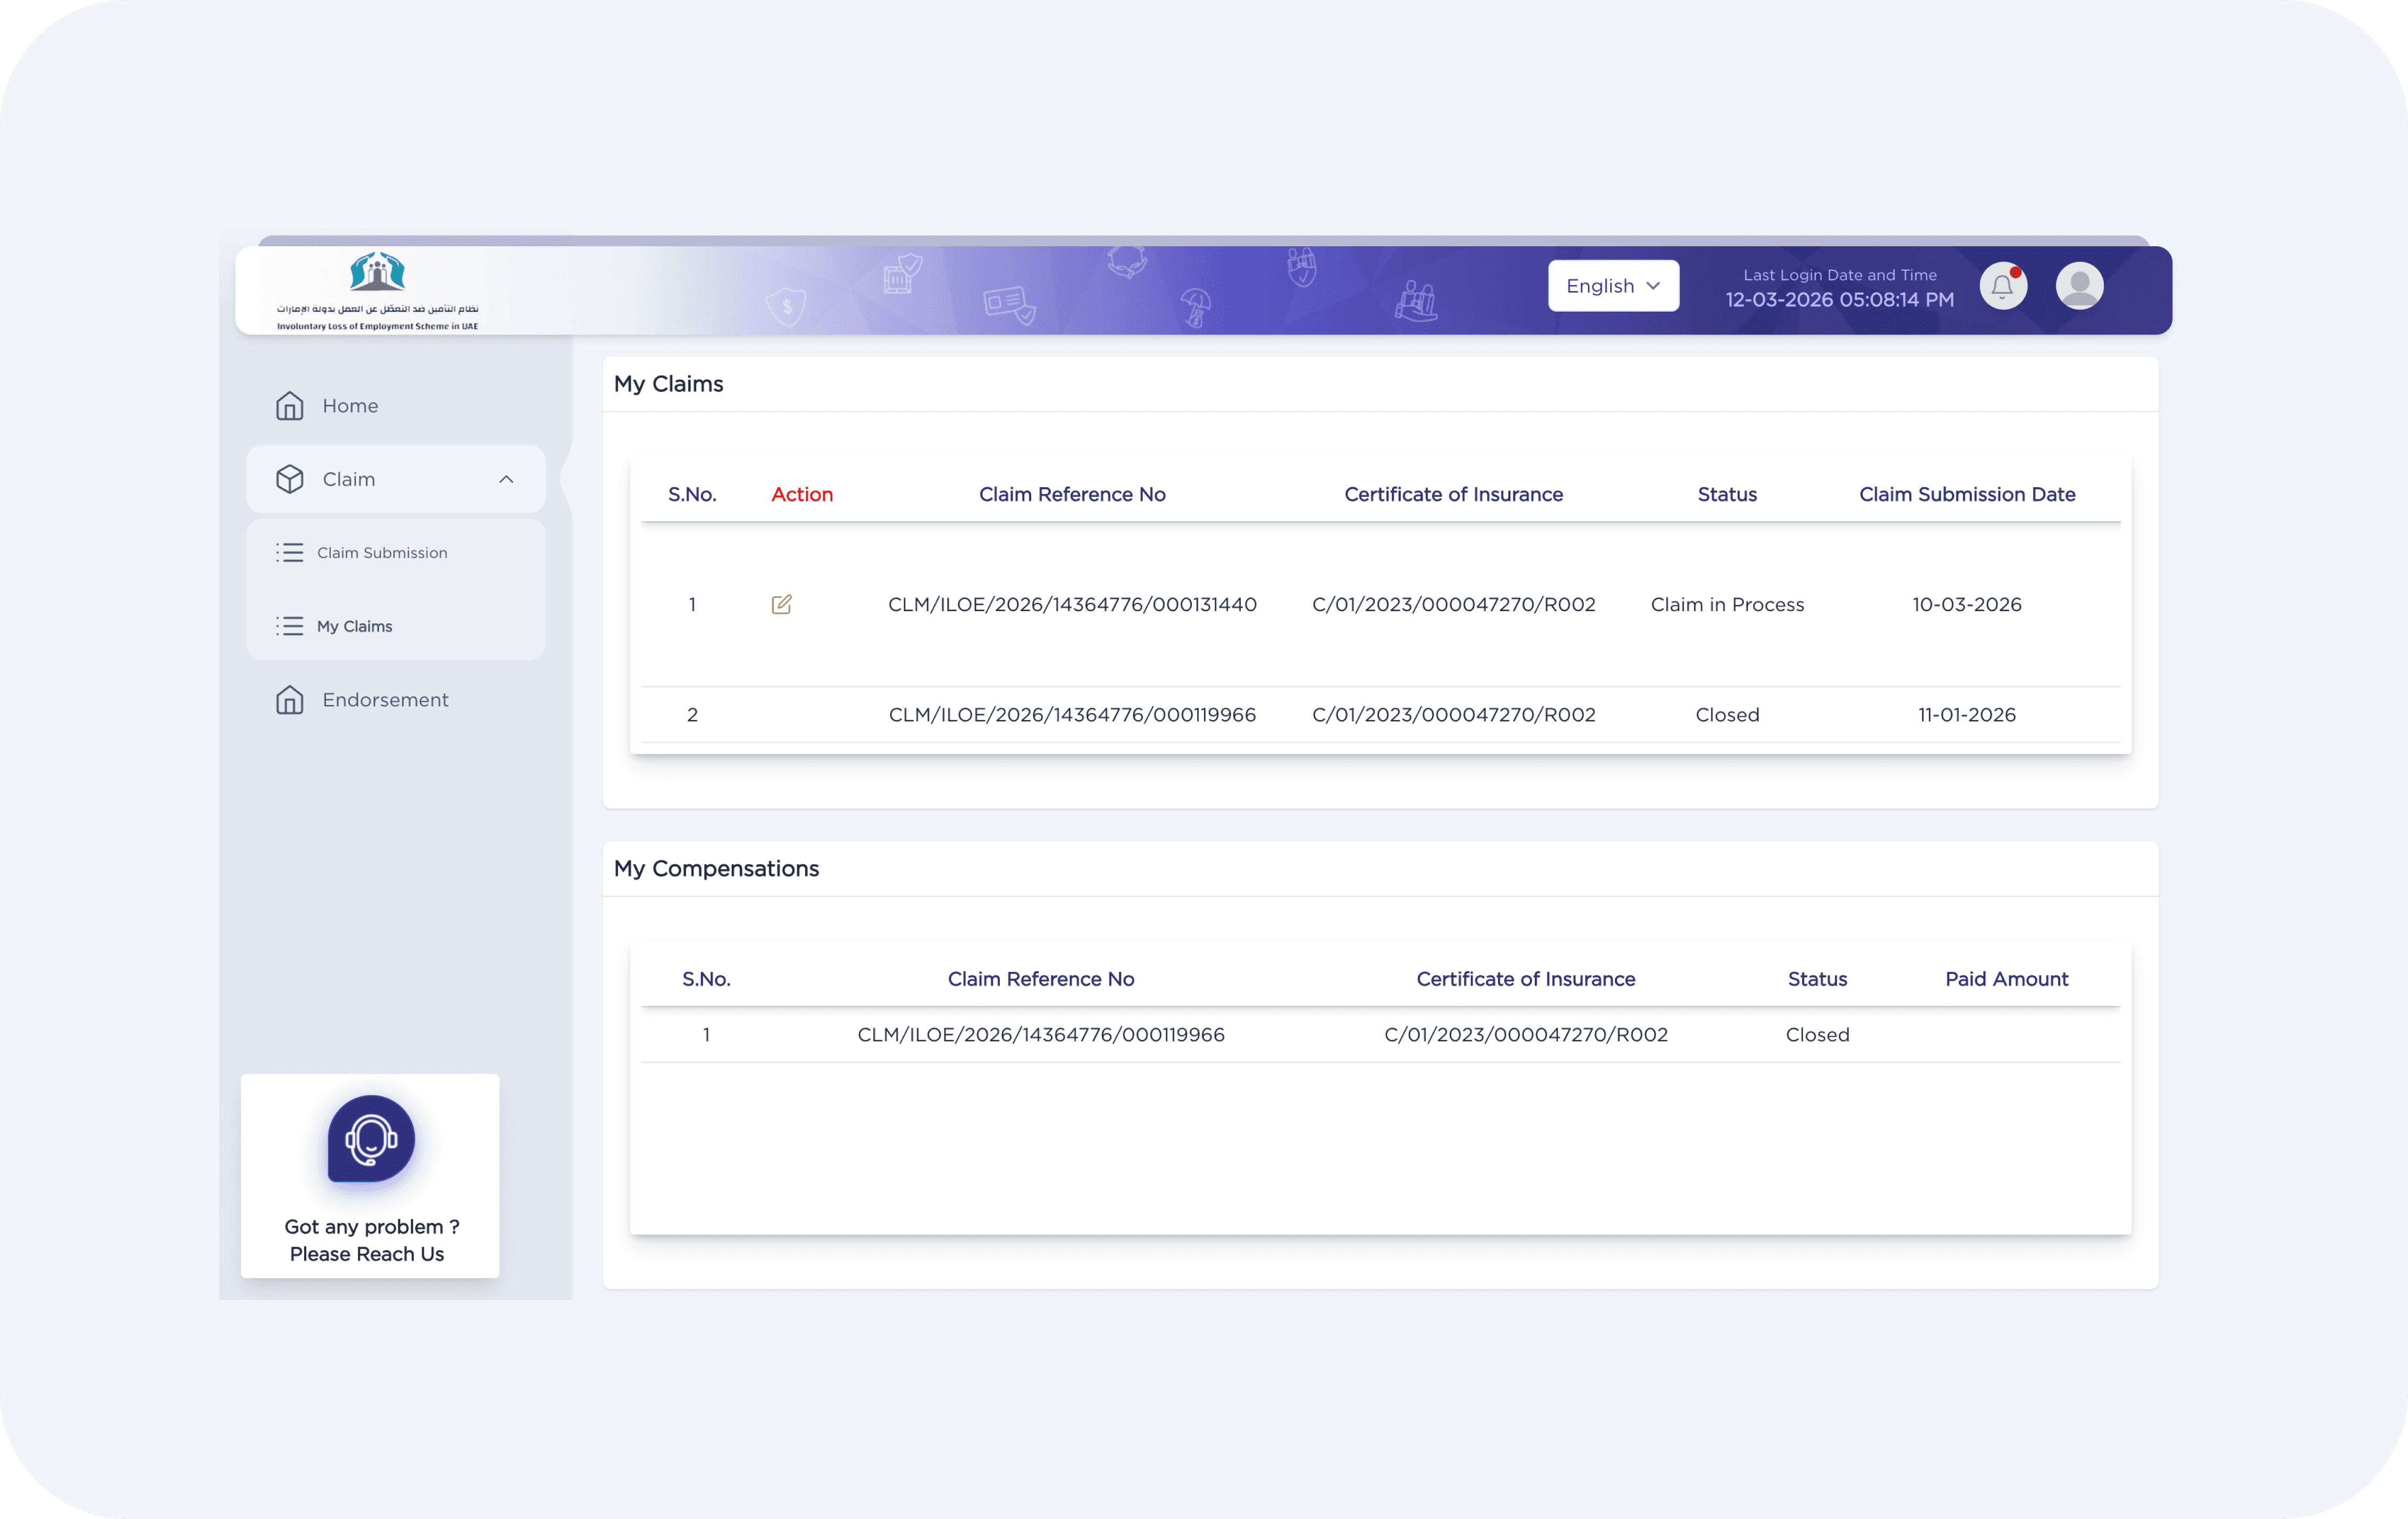Click the Claim Submission Date column header

coord(1966,494)
